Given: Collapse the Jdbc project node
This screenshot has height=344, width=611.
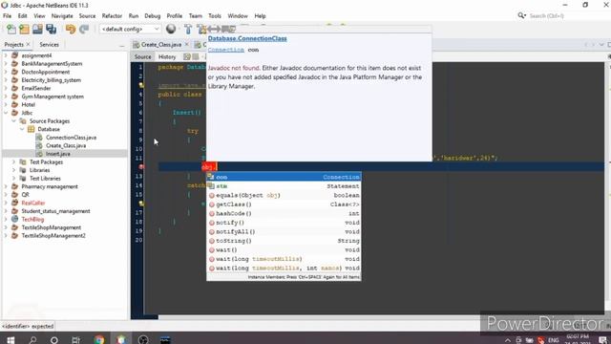Looking at the screenshot, I should (6, 113).
